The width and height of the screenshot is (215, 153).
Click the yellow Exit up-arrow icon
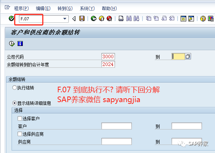coord(101,19)
